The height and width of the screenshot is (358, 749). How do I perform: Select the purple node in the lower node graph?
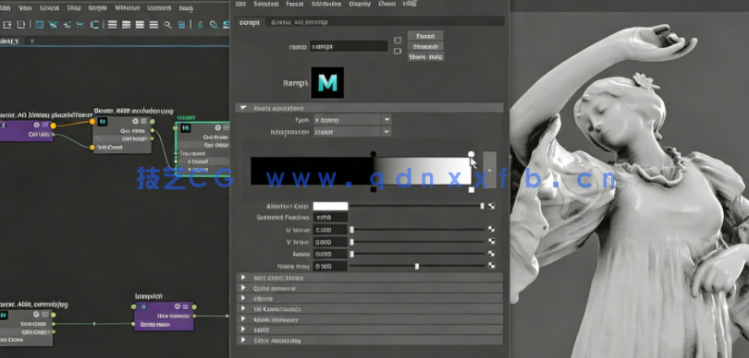[164, 316]
